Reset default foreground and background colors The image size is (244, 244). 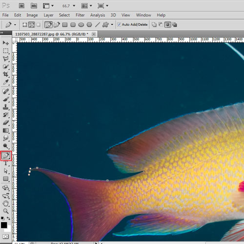pos(2,218)
